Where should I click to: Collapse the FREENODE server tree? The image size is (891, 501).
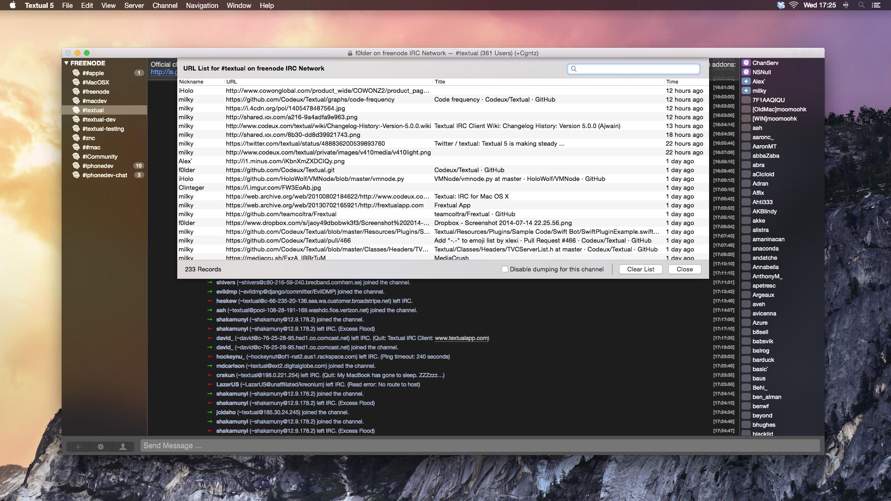tap(66, 63)
